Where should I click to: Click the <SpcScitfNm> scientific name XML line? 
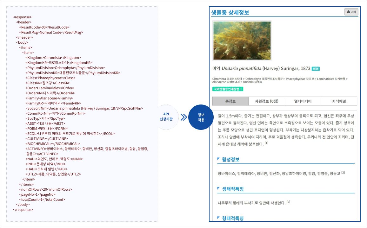84,109
